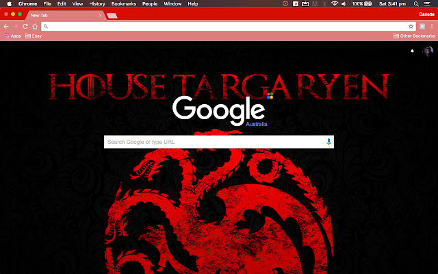
Task: Open the Danene profile button
Action: point(426,14)
